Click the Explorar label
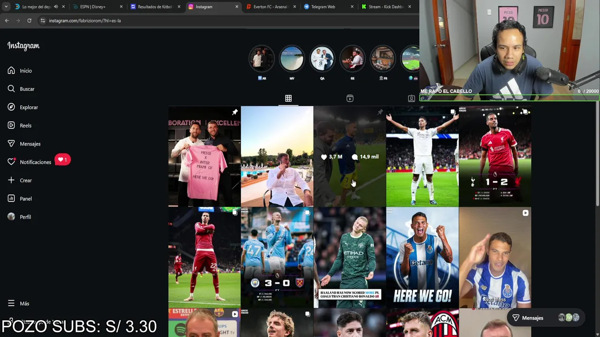 (x=29, y=107)
